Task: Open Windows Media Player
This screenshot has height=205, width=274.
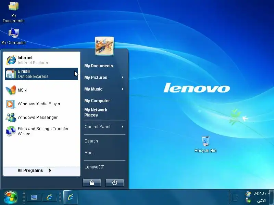Action: (x=41, y=104)
